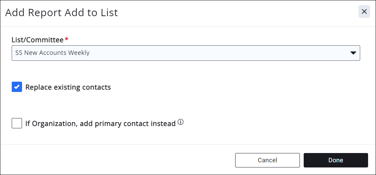Submit the add to list with Done
Viewport: 376px width, 175px height.
336,160
